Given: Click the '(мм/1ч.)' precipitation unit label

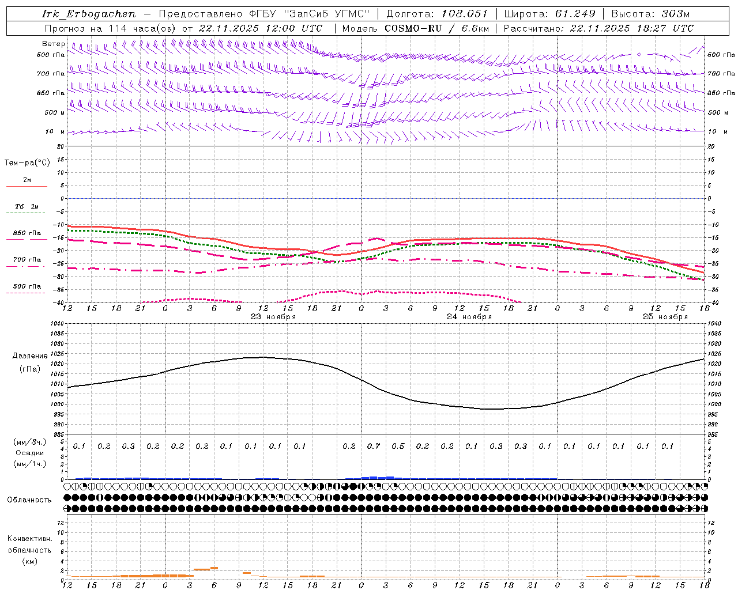Looking at the screenshot, I should (x=30, y=464).
